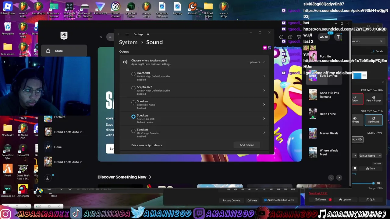Launch Among Us from the desktop
This screenshot has height=219, width=390.
pos(23,191)
